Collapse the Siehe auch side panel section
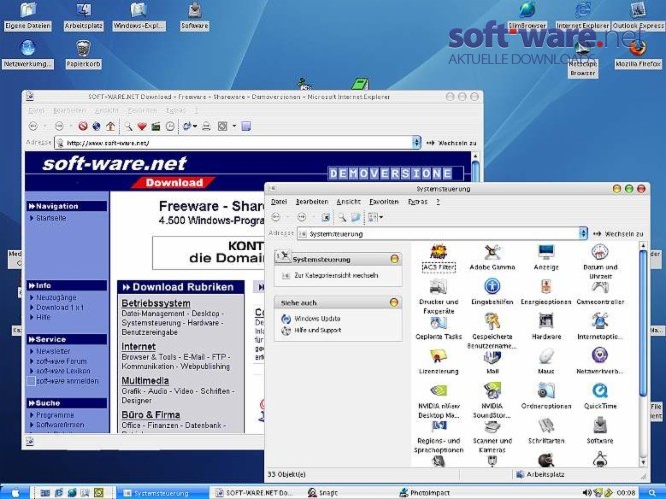Viewport: 666px width, 499px height. pos(394,302)
